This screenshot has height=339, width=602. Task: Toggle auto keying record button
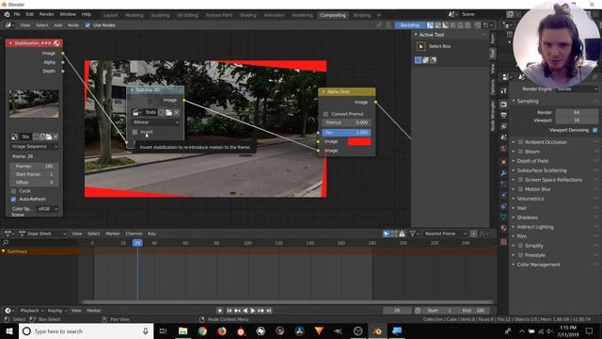219,311
